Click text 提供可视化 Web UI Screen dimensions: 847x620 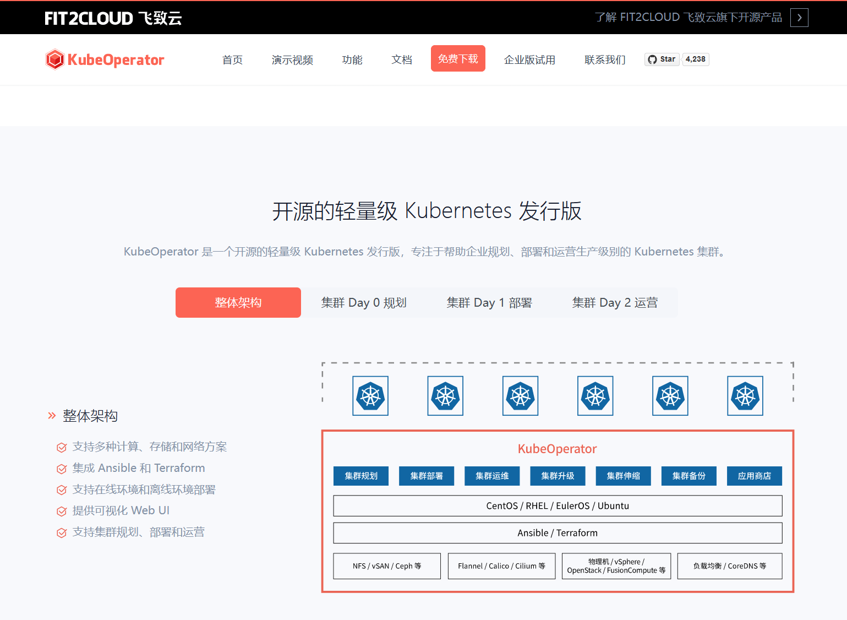[121, 510]
